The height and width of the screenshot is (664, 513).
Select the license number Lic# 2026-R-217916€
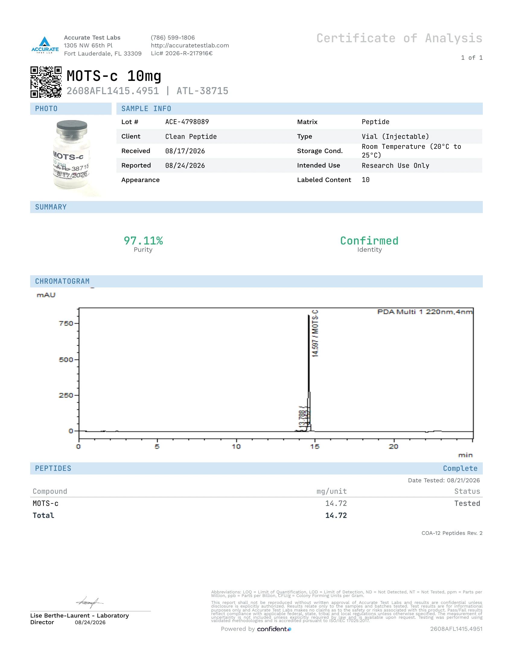(182, 53)
